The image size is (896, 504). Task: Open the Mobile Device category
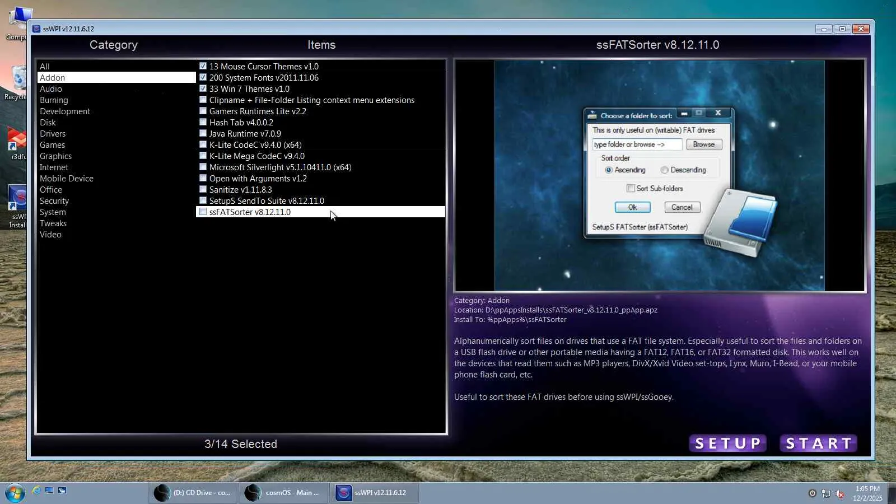pos(116,179)
